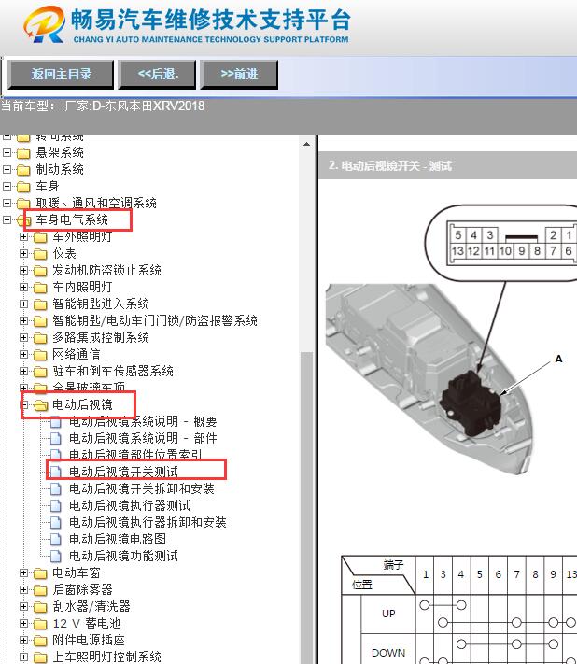Select the 驻车和倒车传感器系统 folder icon

click(40, 372)
